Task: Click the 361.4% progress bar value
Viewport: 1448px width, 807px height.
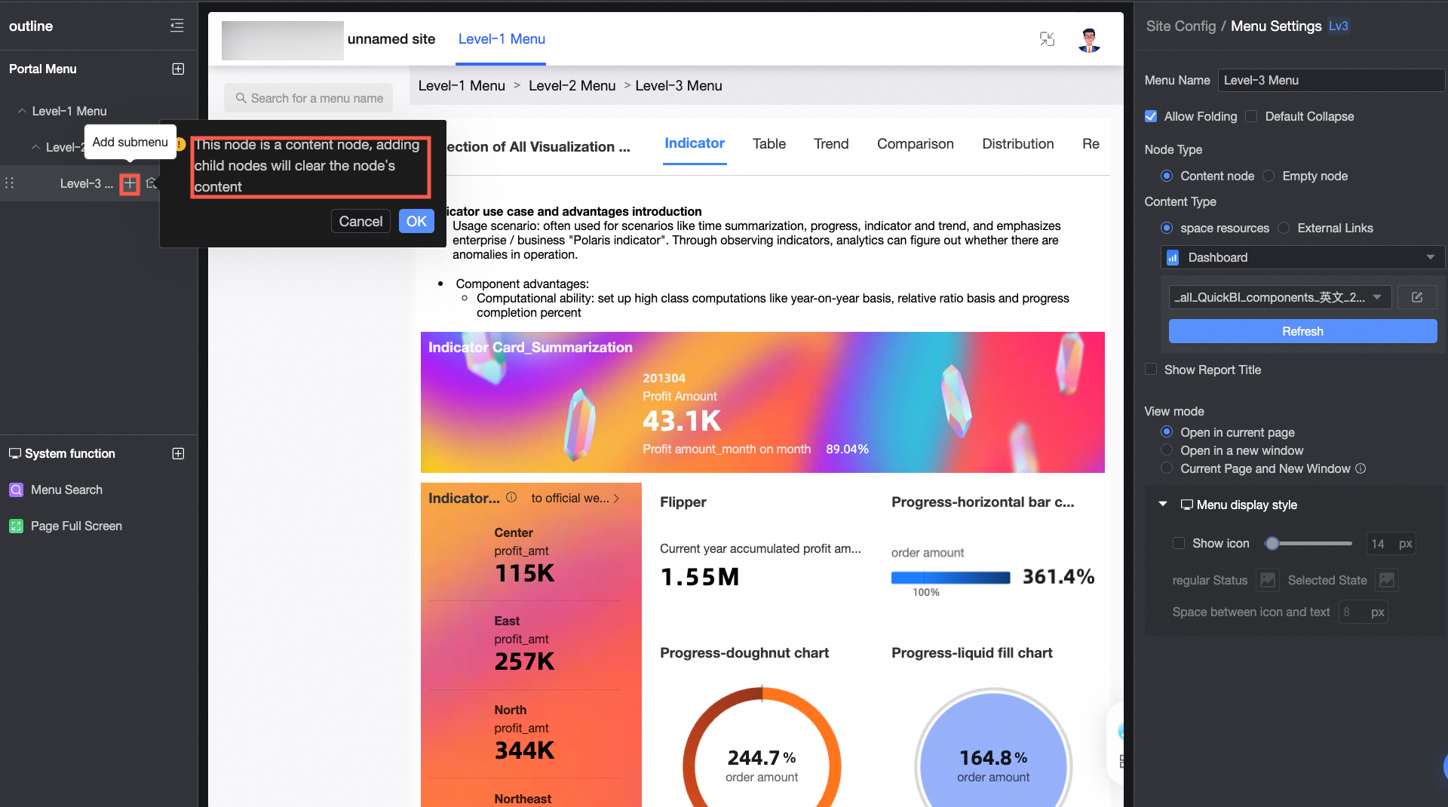Action: coord(1058,577)
